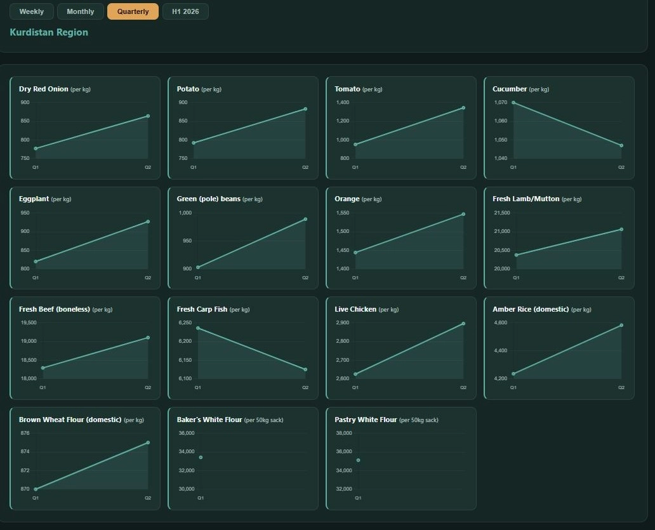Click the single Q1 point on Baker's White Flour
The width and height of the screenshot is (655, 530).
[201, 458]
